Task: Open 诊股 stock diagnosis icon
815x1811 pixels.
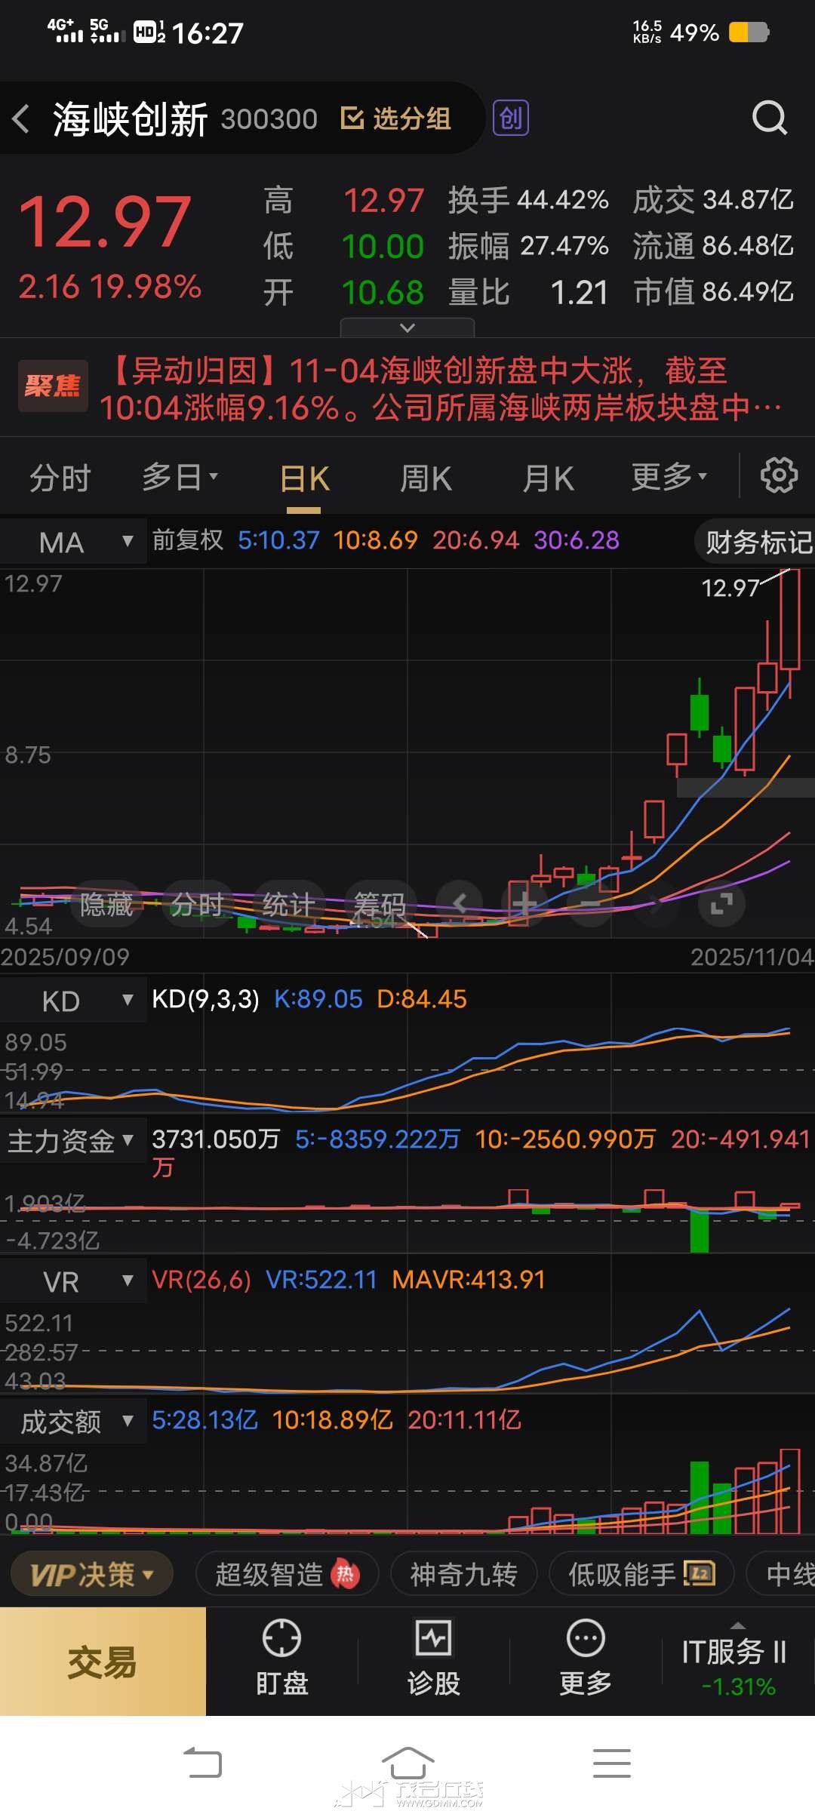Action: click(433, 1660)
